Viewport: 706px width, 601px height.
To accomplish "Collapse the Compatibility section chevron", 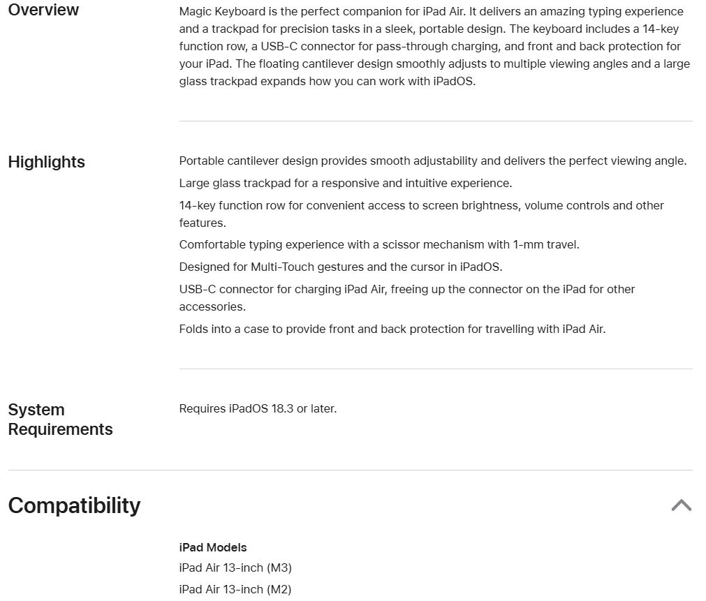I will click(681, 505).
